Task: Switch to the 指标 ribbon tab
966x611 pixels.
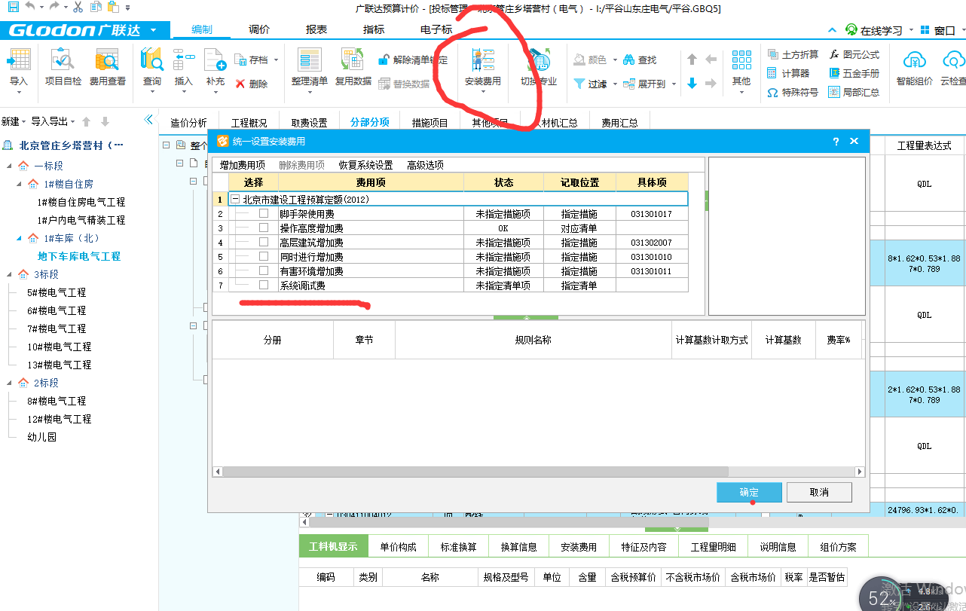Action: coord(374,30)
